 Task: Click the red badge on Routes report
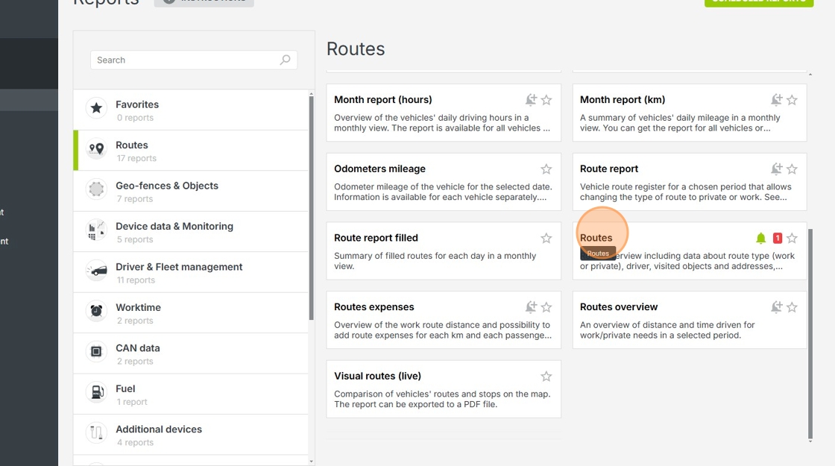pyautogui.click(x=778, y=239)
